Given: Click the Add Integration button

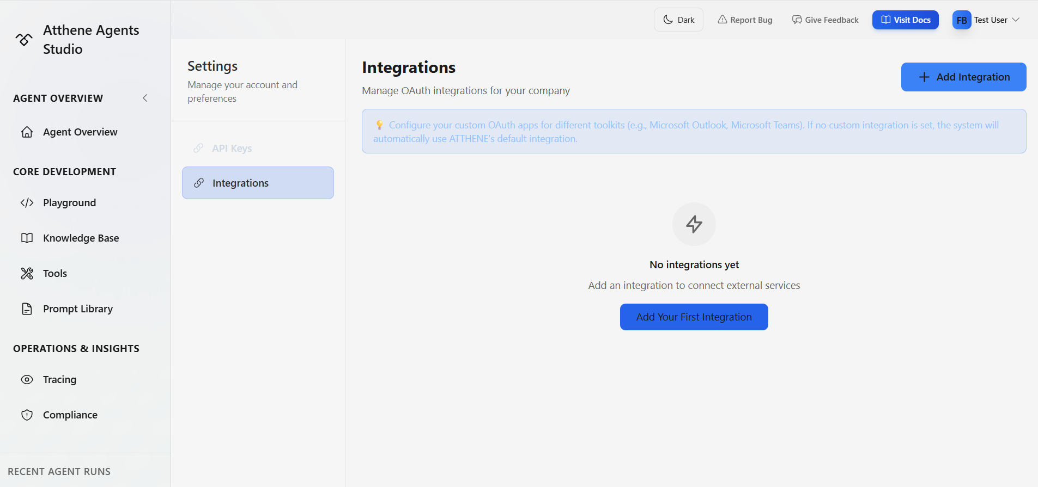Looking at the screenshot, I should pyautogui.click(x=963, y=77).
